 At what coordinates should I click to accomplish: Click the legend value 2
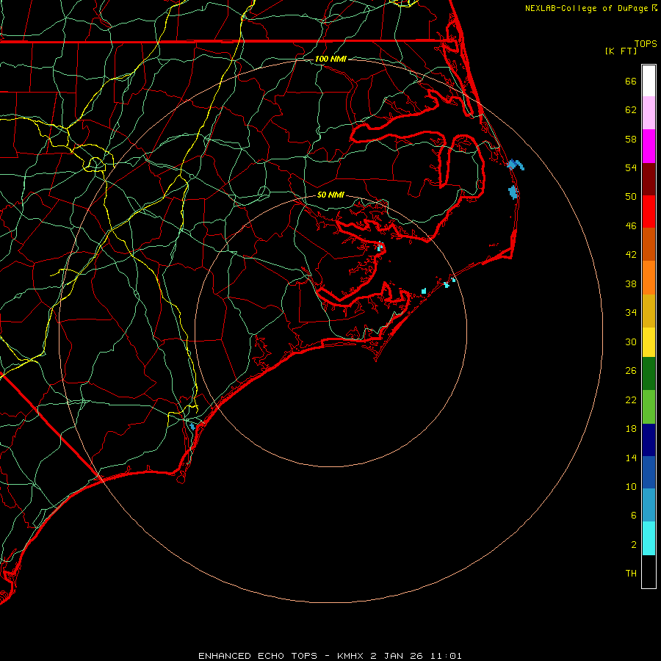(634, 545)
